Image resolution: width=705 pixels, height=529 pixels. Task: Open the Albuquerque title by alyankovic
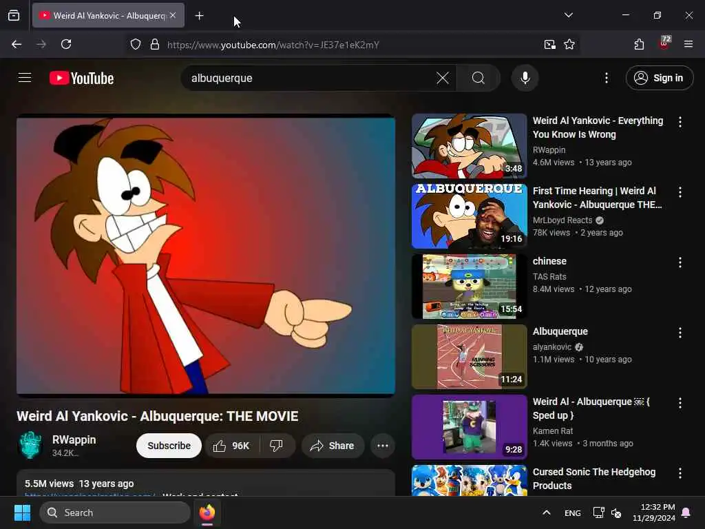pyautogui.click(x=560, y=331)
